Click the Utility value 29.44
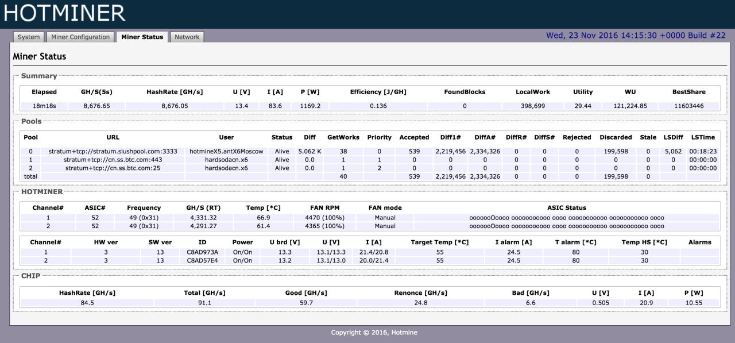 (583, 106)
